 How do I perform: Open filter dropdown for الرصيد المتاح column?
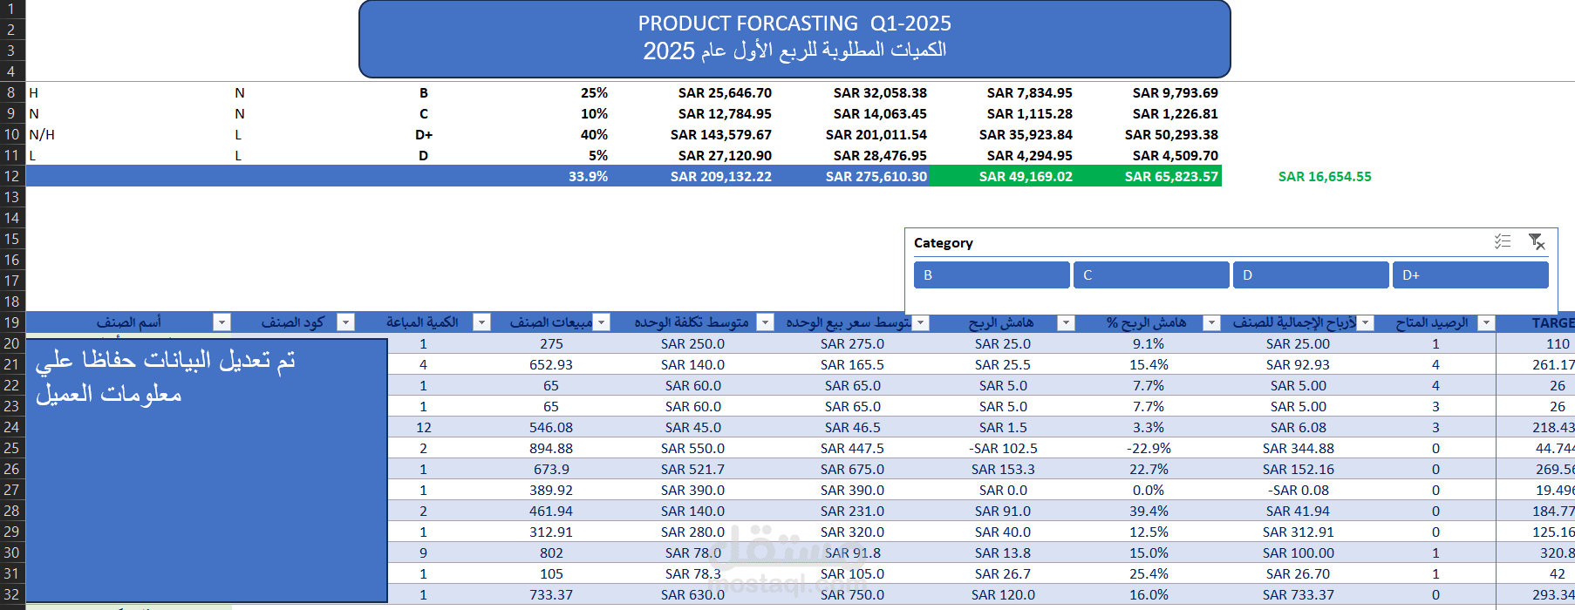click(x=1487, y=322)
